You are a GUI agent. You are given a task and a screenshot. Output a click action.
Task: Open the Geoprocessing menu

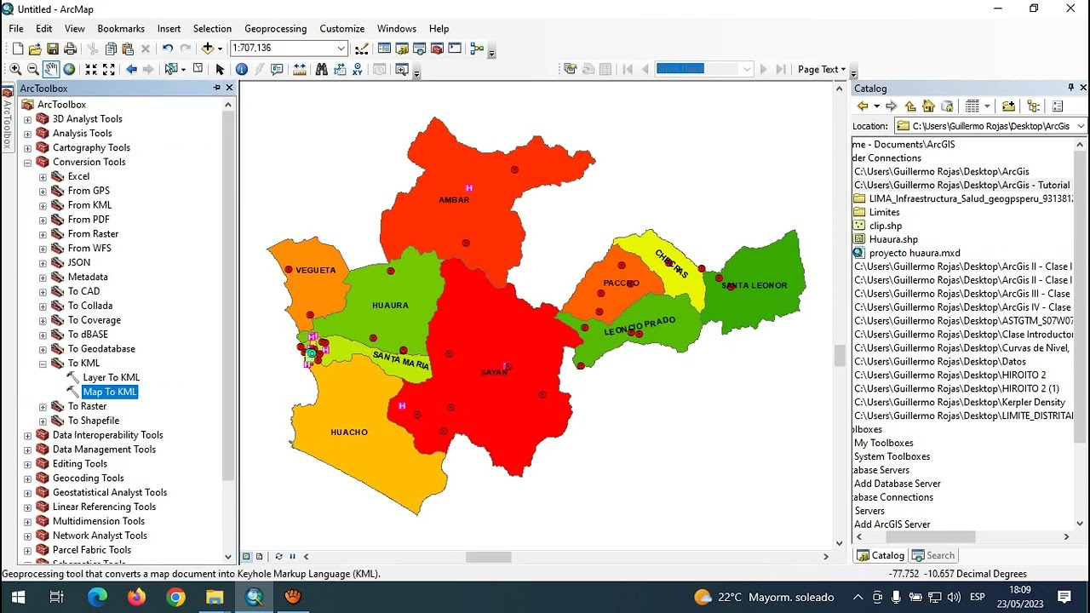click(x=275, y=28)
